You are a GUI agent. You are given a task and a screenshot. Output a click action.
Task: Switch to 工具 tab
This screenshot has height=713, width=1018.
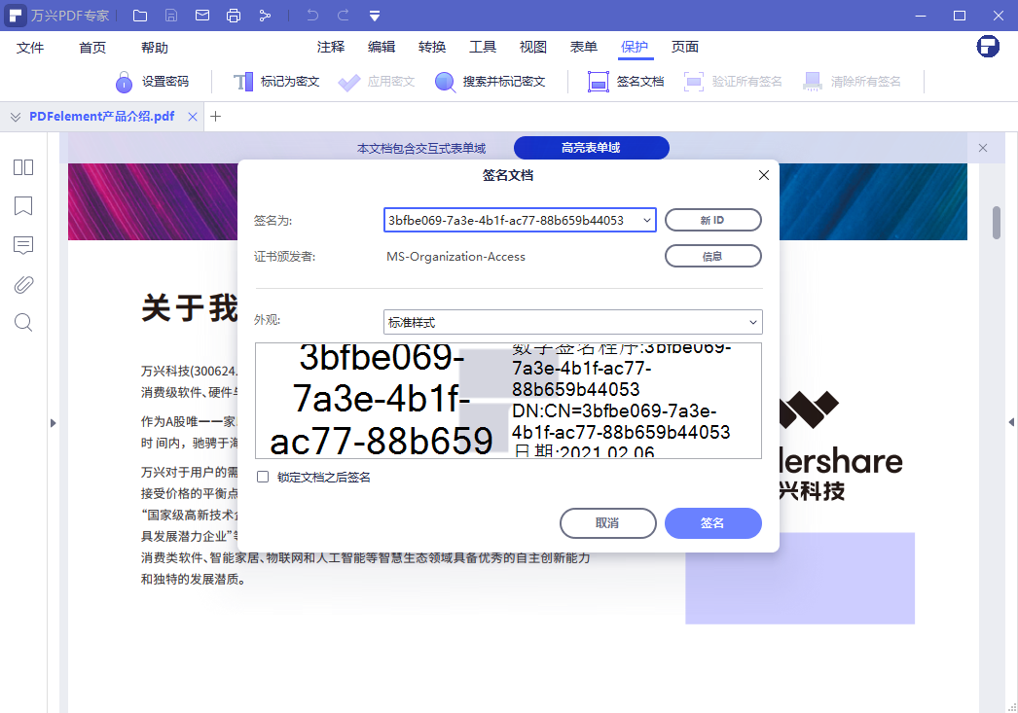483,47
